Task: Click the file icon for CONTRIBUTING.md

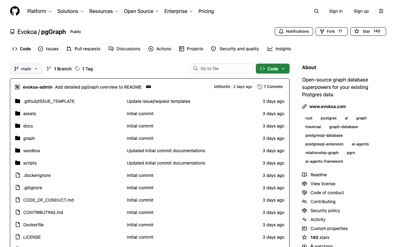Action: coord(18,212)
